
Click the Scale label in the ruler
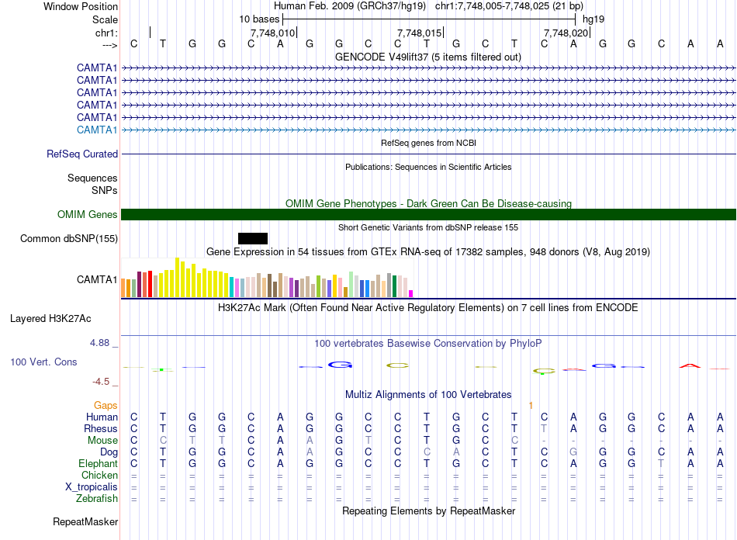tap(105, 19)
